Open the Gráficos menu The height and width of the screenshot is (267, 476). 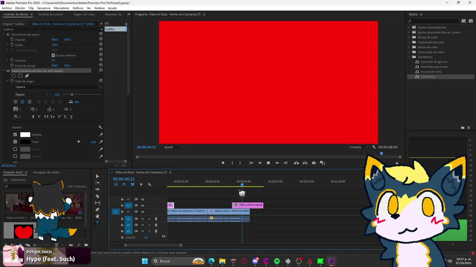[78, 8]
